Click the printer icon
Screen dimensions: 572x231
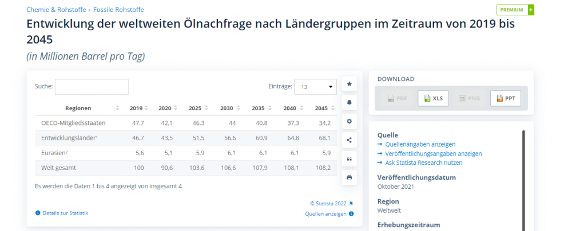pos(349,178)
